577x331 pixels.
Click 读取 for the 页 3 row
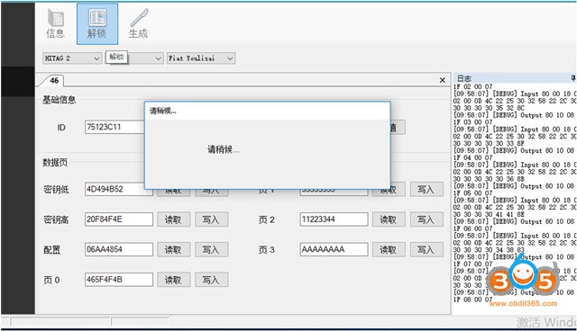(389, 249)
